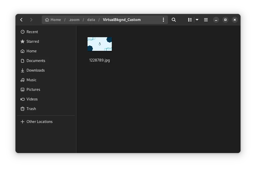Navigate to the data breadcrumb segment

(x=91, y=19)
